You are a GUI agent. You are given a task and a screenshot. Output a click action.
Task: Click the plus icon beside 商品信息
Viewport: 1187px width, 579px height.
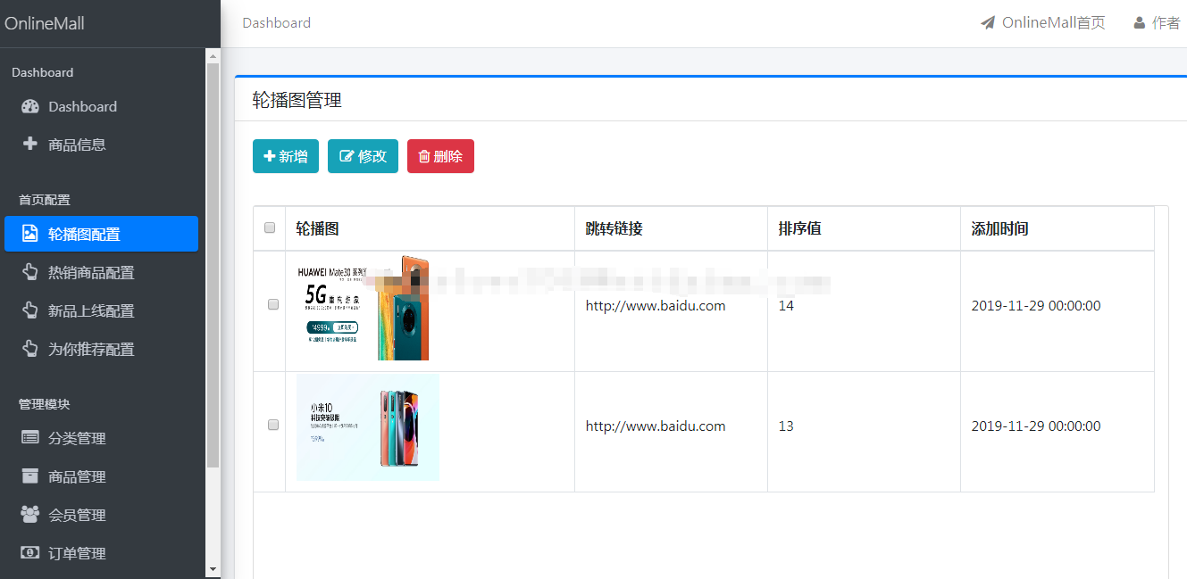tap(30, 144)
